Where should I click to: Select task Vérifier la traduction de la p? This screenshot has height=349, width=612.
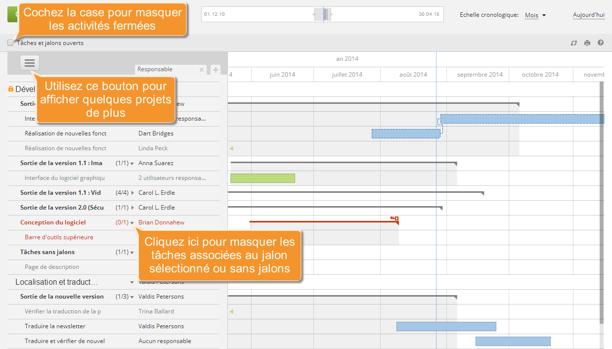63,311
